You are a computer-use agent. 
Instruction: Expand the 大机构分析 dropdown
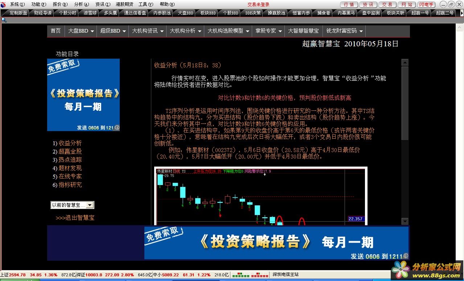[185, 31]
